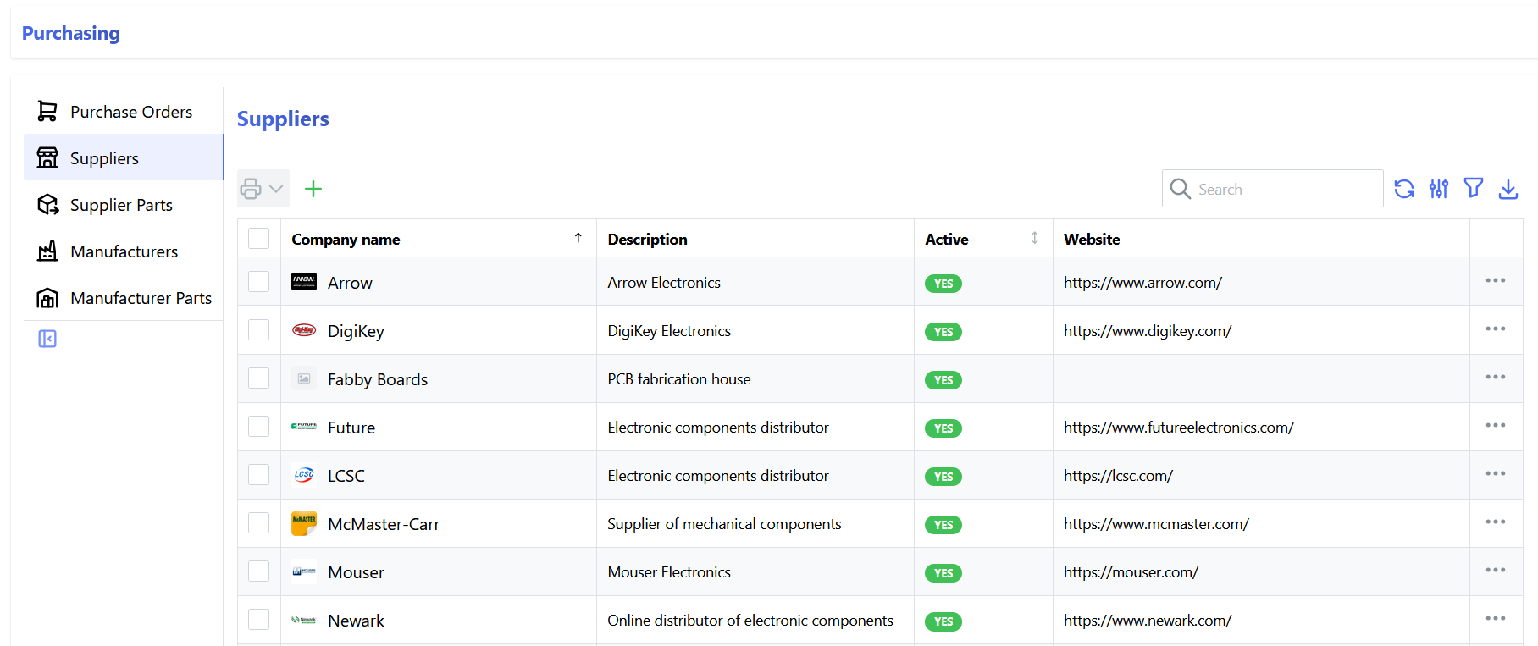
Task: Click the download data icon
Action: [x=1508, y=189]
